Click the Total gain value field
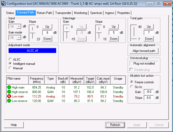The height and width of the screenshot is (132, 173). click(149, 33)
